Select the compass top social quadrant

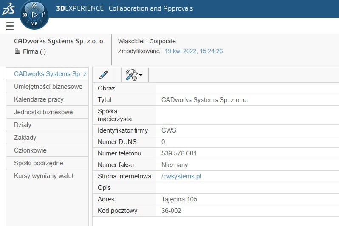[x=34, y=6]
